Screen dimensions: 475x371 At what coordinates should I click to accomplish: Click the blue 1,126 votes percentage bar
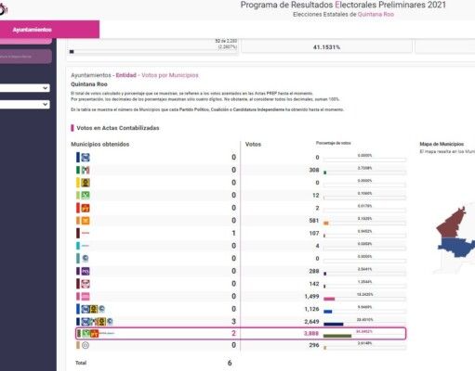pyautogui.click(x=328, y=312)
